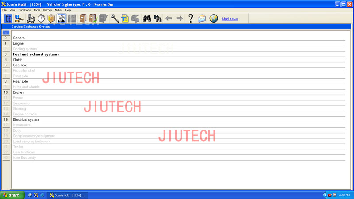
Task: Click the binoculars find-next icon
Action: [x=157, y=19]
